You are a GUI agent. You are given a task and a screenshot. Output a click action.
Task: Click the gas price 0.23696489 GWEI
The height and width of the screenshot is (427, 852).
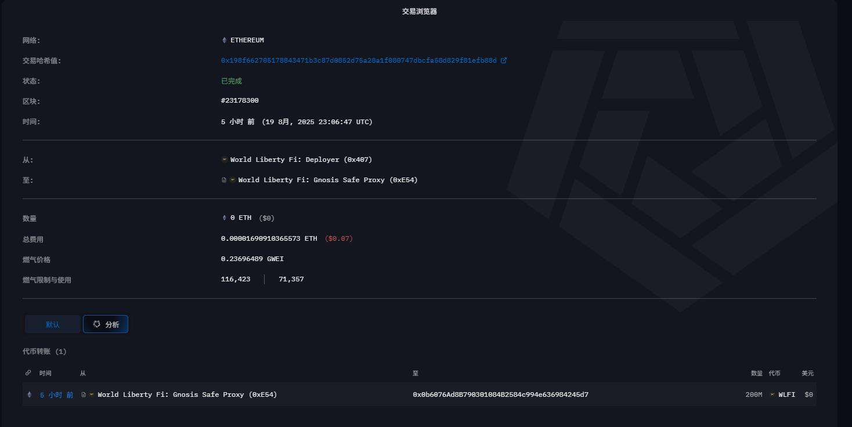pos(252,259)
